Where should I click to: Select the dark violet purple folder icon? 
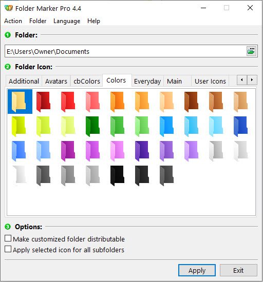[142, 151]
